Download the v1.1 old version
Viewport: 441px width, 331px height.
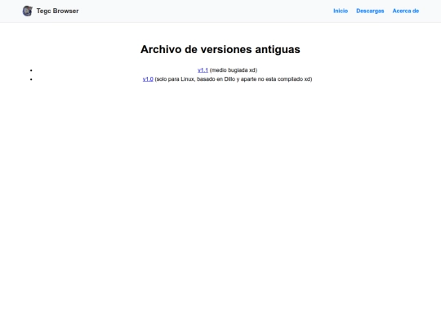click(203, 70)
